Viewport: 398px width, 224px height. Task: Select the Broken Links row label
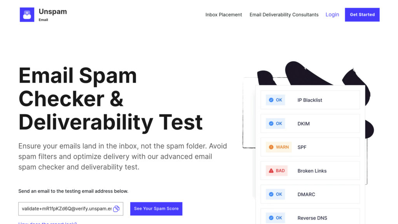tap(312, 171)
